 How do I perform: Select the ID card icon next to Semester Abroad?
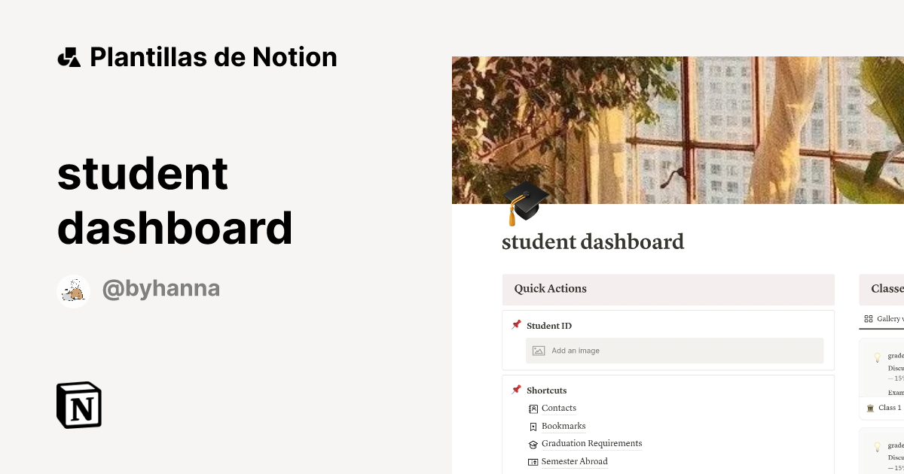pos(533,461)
